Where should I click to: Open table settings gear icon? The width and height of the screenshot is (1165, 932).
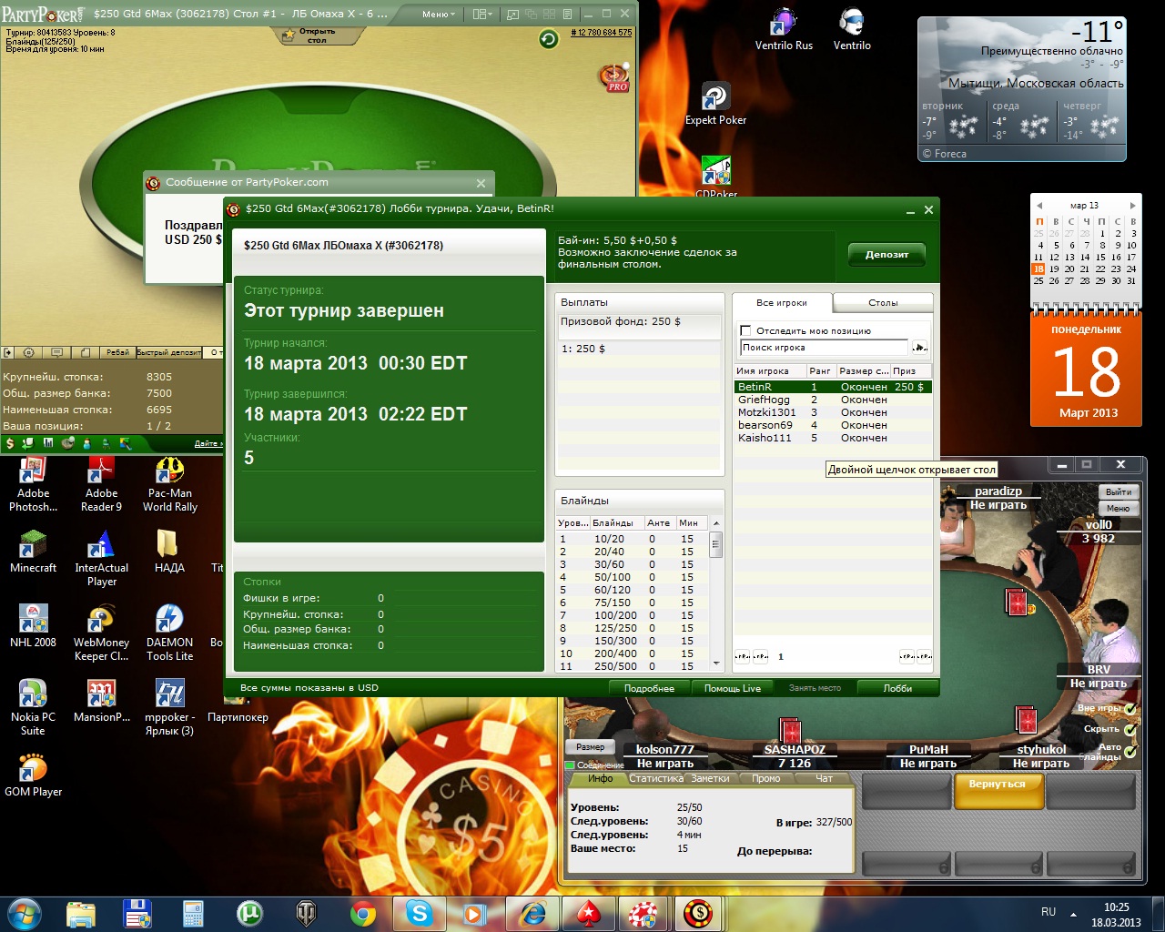(28, 352)
